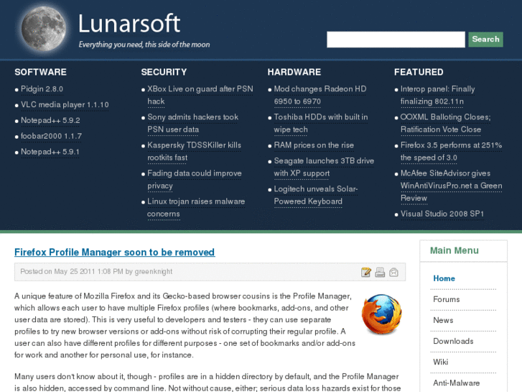Select Downloads in Main Menu
This screenshot has width=522, height=392.
coord(453,341)
